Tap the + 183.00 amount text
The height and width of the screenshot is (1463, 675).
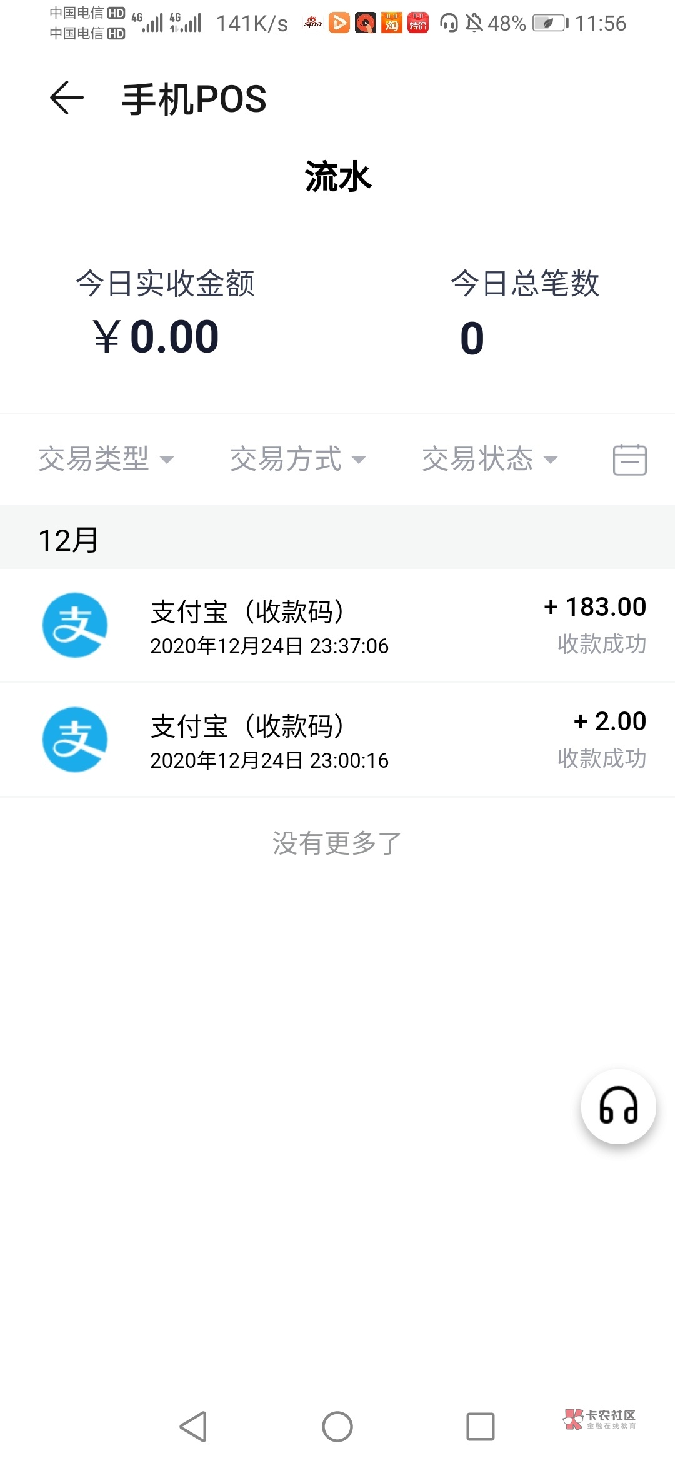(595, 607)
